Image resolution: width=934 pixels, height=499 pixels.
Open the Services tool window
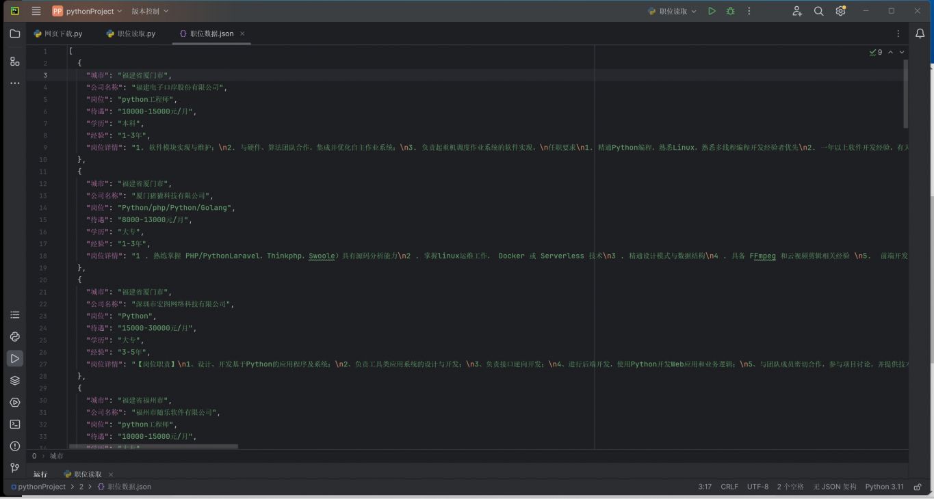[14, 402]
